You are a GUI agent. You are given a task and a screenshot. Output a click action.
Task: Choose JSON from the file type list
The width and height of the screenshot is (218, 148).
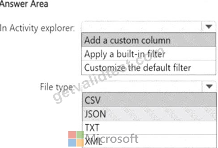coord(149,114)
